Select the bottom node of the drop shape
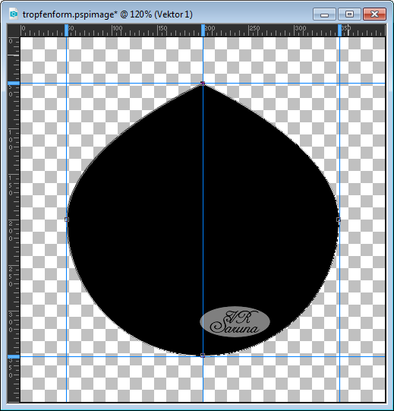The image size is (394, 411). pos(203,356)
